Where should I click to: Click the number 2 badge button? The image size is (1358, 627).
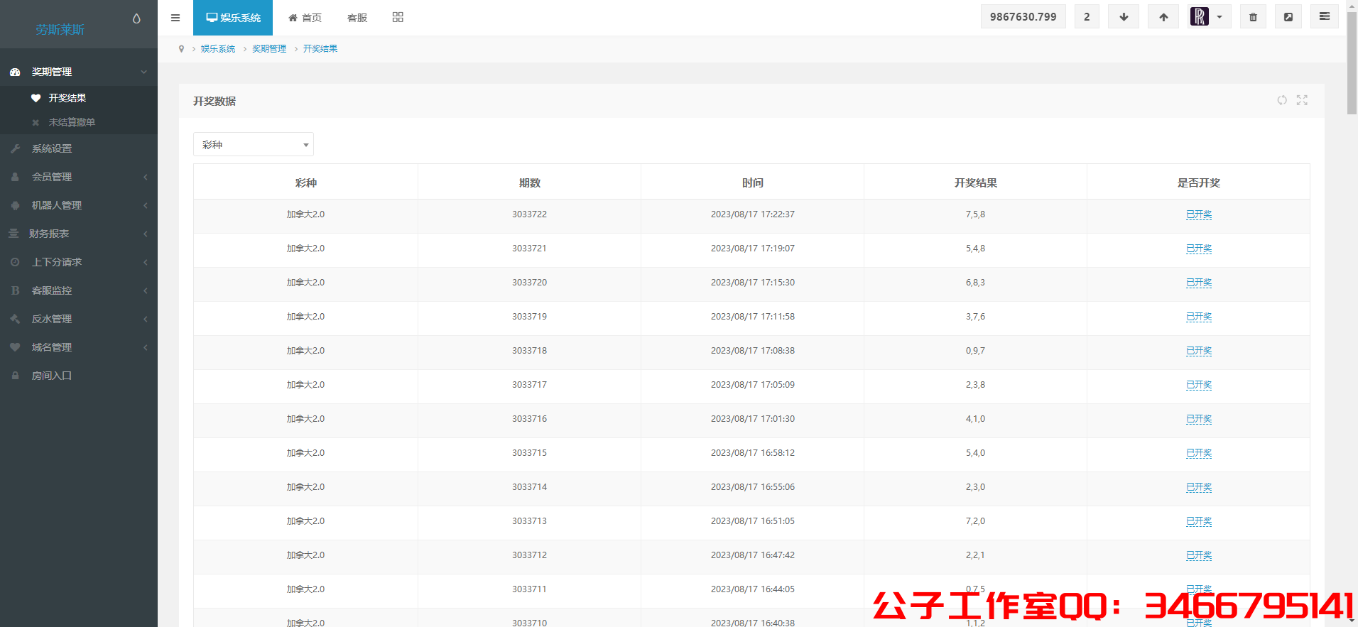pyautogui.click(x=1087, y=17)
